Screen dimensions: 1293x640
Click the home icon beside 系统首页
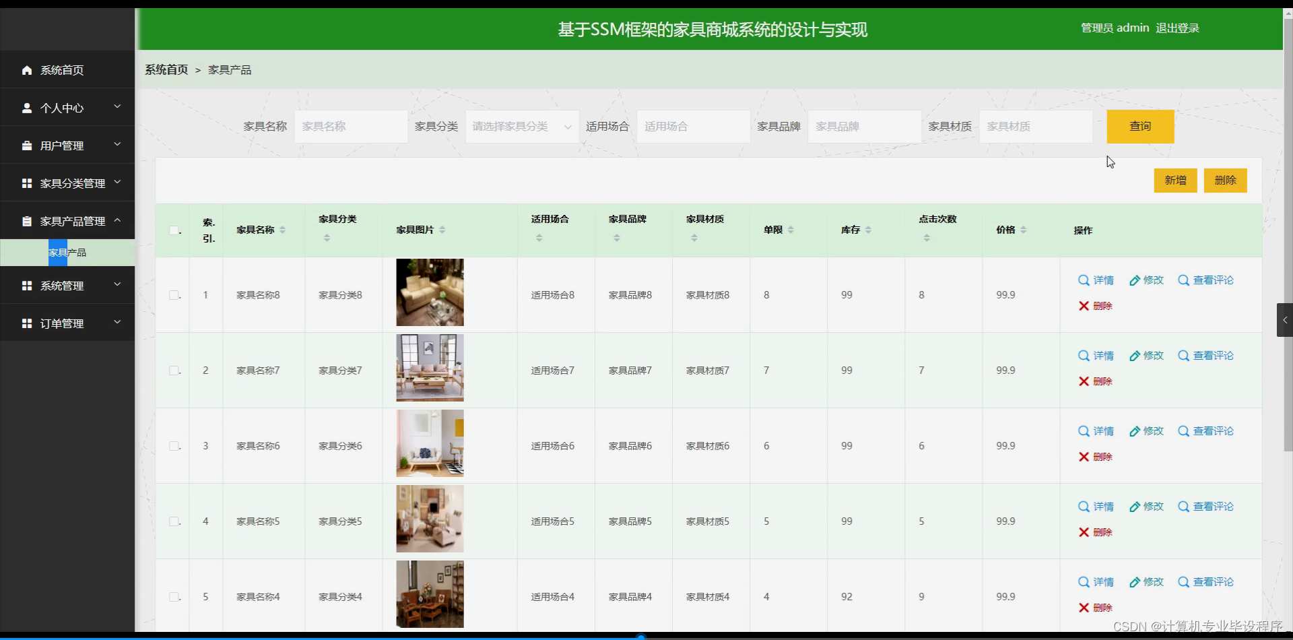tap(27, 69)
